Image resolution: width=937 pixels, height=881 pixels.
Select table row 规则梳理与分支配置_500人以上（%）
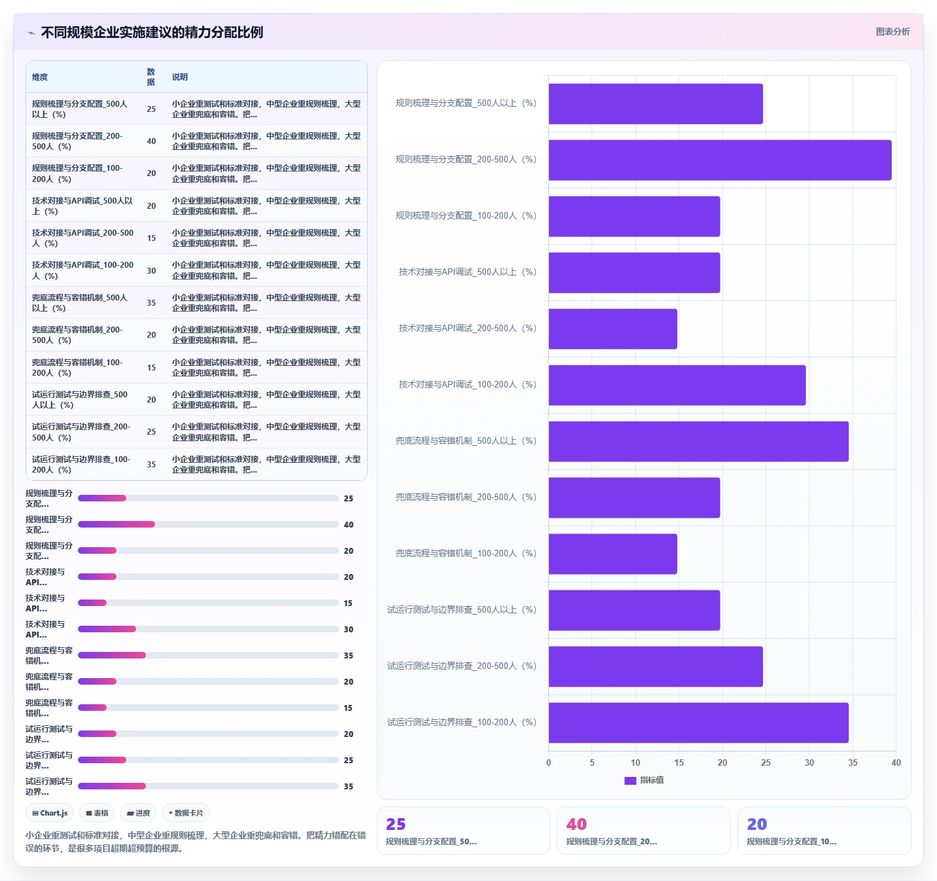[196, 109]
